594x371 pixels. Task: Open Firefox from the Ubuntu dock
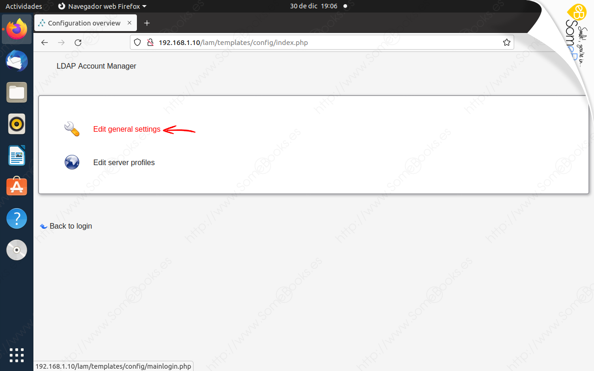(17, 29)
